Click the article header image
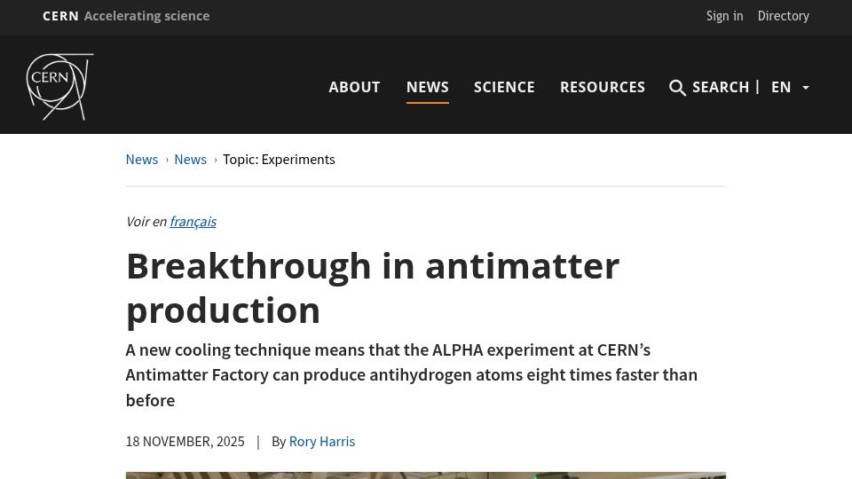 tap(425, 475)
